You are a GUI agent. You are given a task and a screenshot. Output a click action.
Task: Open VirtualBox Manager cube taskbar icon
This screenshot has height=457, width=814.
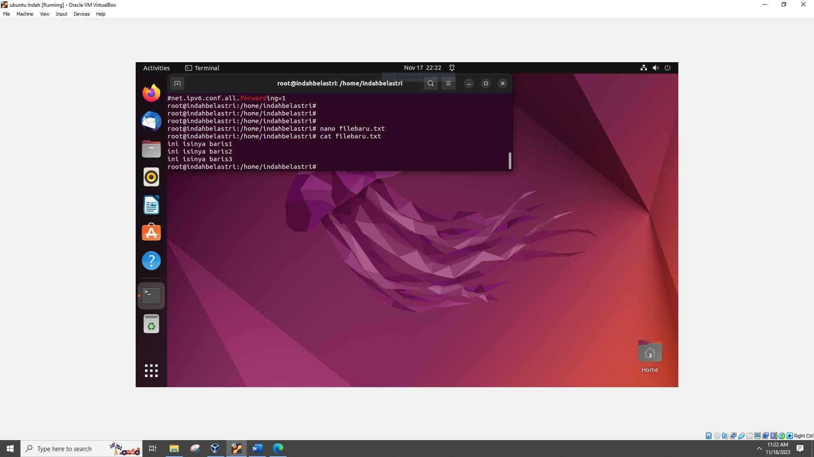(215, 449)
